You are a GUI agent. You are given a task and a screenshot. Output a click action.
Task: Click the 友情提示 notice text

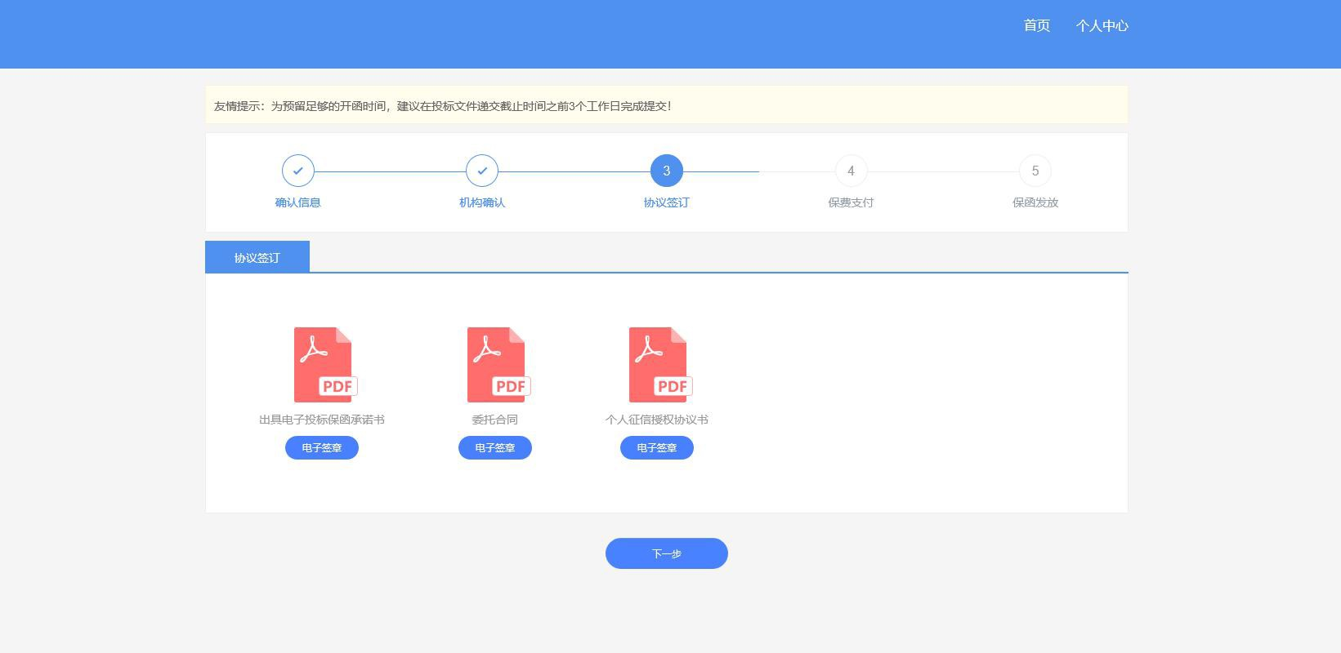(x=443, y=106)
